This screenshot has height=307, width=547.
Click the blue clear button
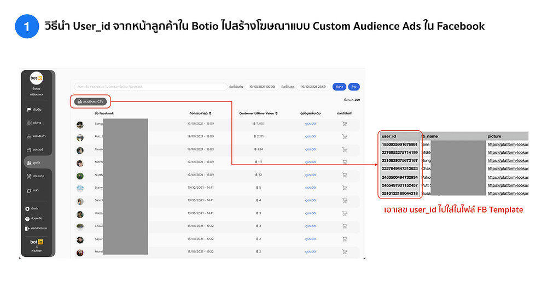pyautogui.click(x=354, y=87)
